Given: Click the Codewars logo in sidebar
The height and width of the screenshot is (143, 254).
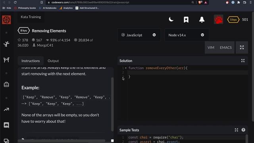Looking at the screenshot, I should click(6, 20).
